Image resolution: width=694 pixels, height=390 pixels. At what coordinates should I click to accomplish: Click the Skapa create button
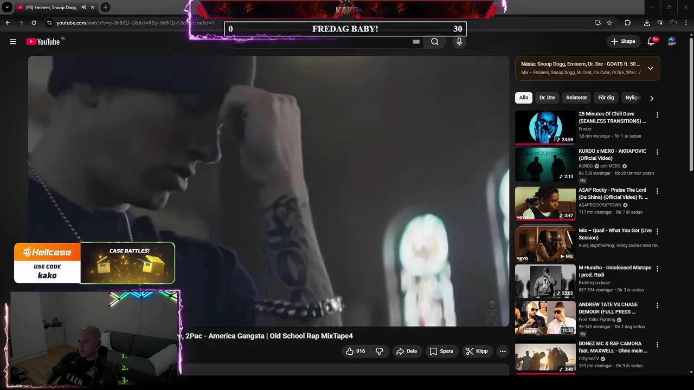pos(623,41)
